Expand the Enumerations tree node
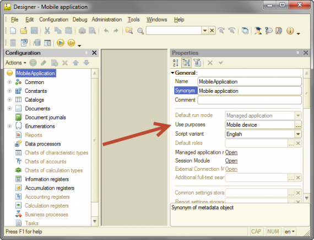Image resolution: width=314 pixels, height=240 pixels. [9, 126]
